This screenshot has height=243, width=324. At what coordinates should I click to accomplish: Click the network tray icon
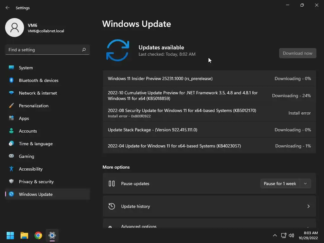pyautogui.click(x=283, y=235)
